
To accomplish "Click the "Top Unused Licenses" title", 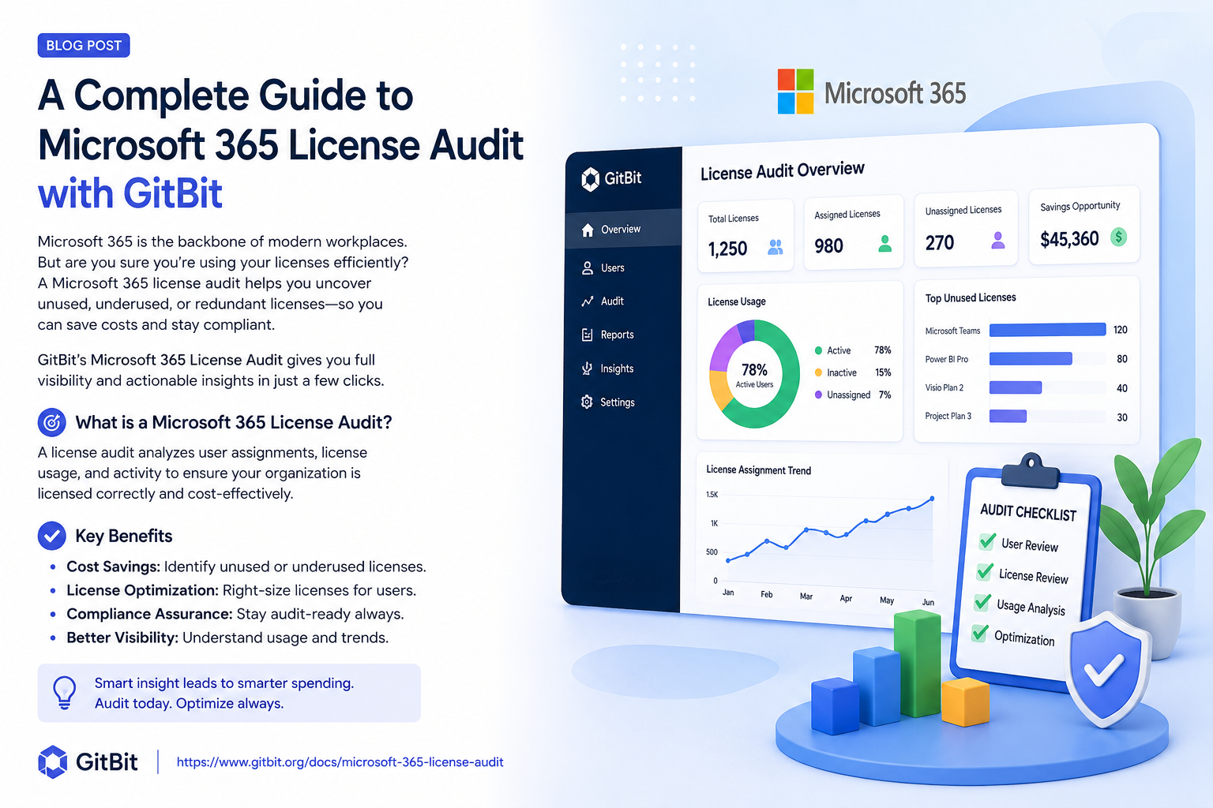I will pos(971,297).
